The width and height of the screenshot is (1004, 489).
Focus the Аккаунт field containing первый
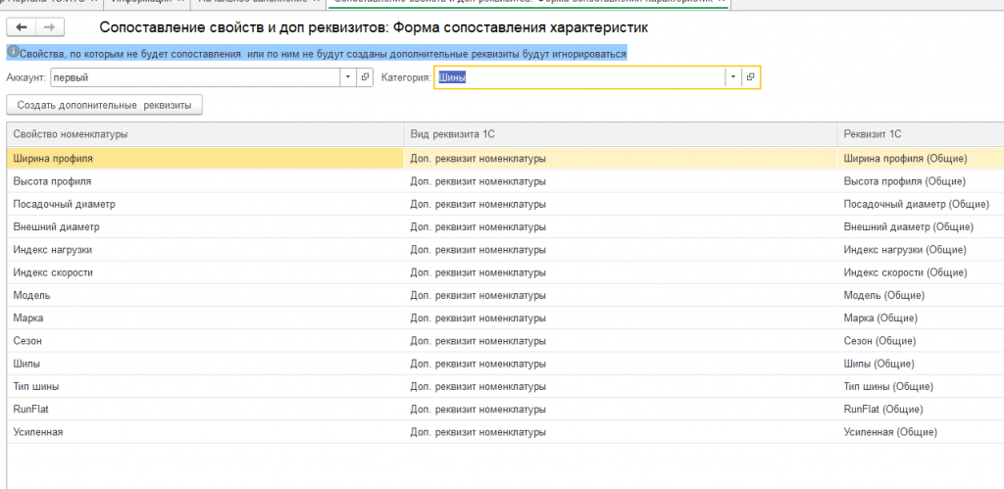click(195, 77)
